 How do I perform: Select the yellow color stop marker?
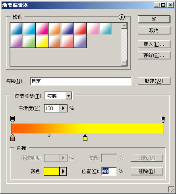click(85, 138)
